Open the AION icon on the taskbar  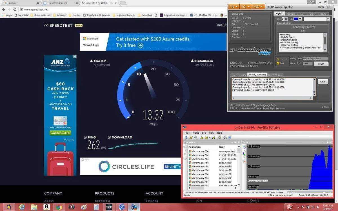point(109,207)
